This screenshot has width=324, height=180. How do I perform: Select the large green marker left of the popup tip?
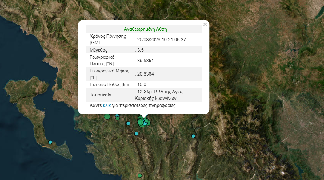[x=107, y=116]
